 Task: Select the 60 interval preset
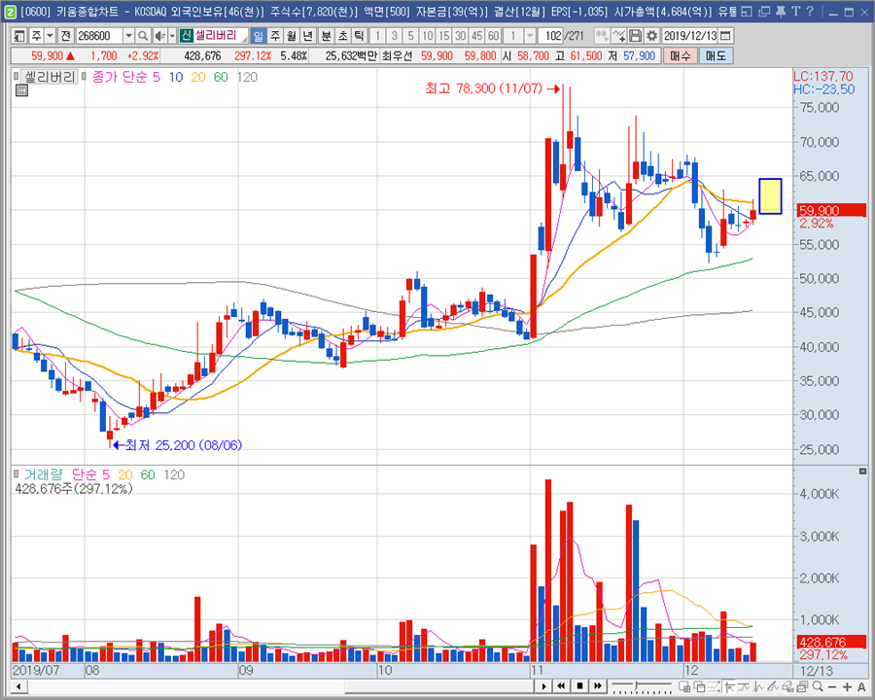[493, 36]
